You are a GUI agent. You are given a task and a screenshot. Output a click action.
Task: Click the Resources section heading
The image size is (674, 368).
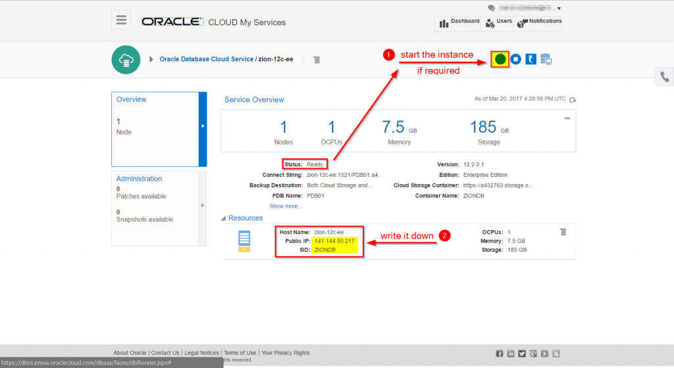tap(246, 218)
